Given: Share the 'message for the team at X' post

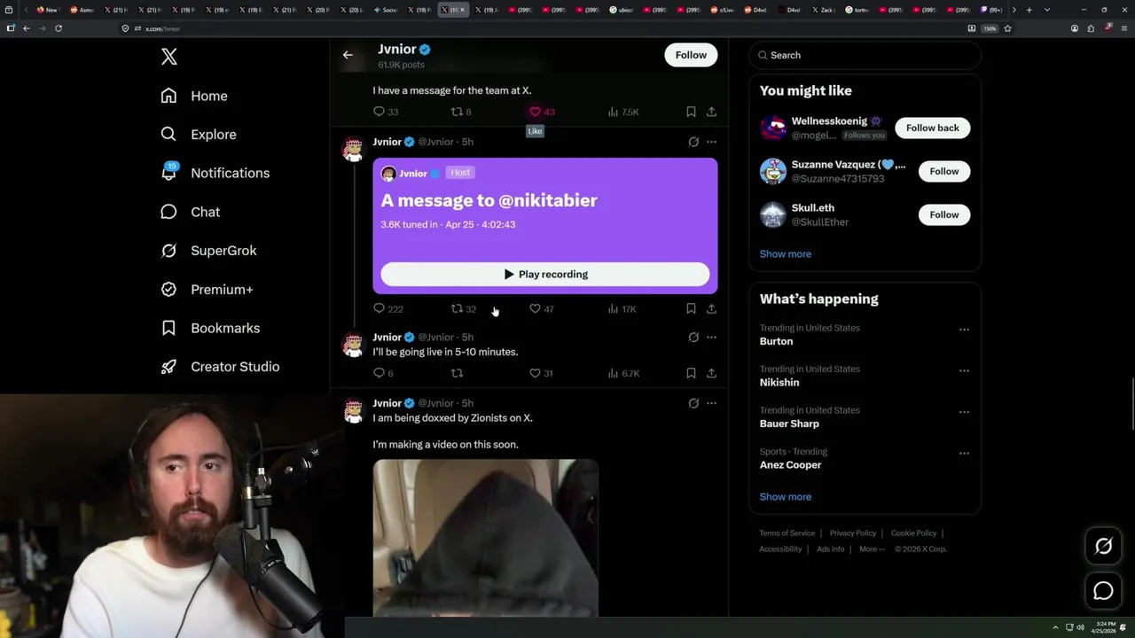Looking at the screenshot, I should [x=711, y=112].
